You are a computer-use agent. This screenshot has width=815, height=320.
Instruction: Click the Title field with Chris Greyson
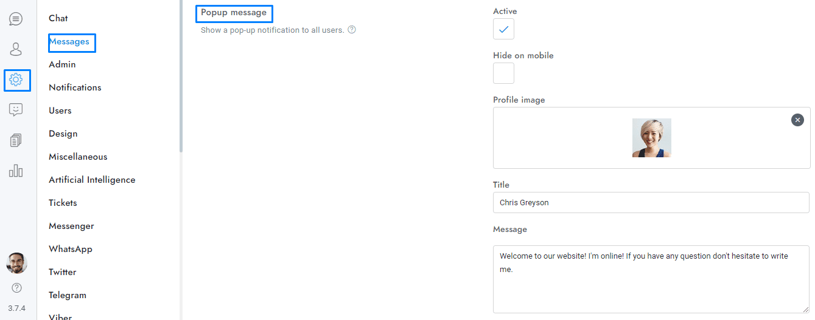[651, 203]
